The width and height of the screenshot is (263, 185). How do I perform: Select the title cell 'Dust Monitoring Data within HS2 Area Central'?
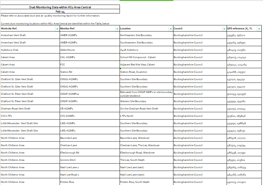click(x=60, y=7)
